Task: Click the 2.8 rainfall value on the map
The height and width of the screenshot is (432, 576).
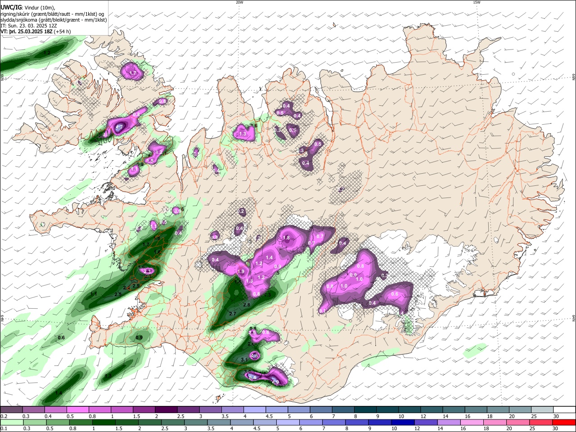Action: [x=247, y=305]
